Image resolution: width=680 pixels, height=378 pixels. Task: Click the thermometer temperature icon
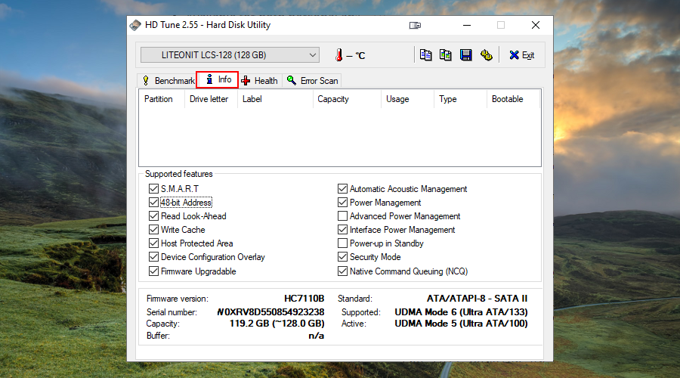338,55
